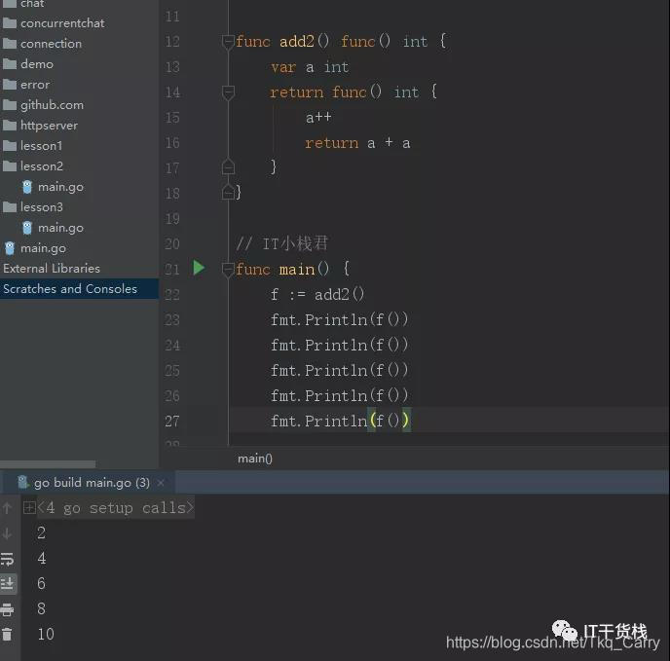
Task: Expand the 4 go setup calls block
Action: tap(29, 507)
